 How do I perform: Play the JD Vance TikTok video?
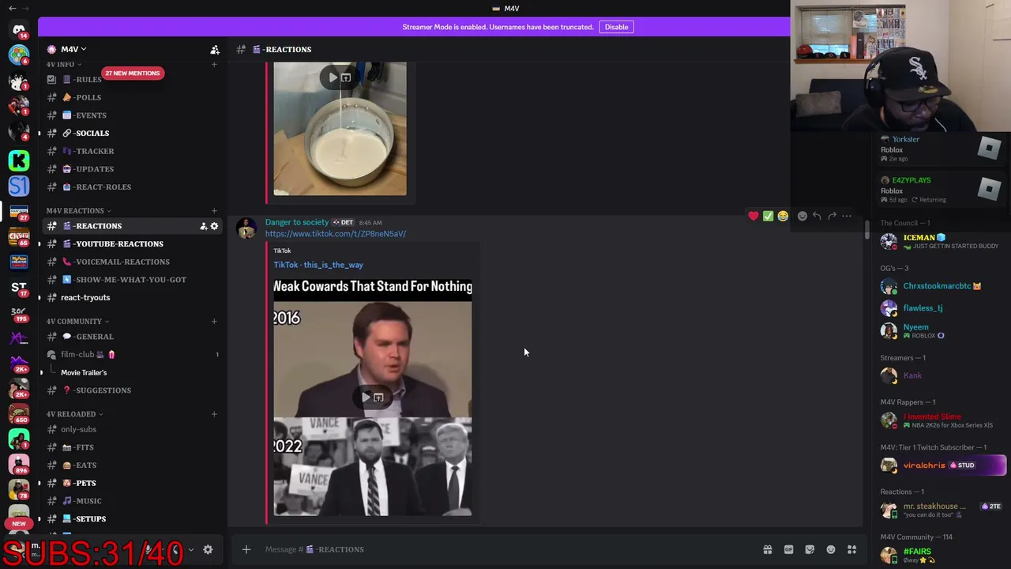pos(366,397)
